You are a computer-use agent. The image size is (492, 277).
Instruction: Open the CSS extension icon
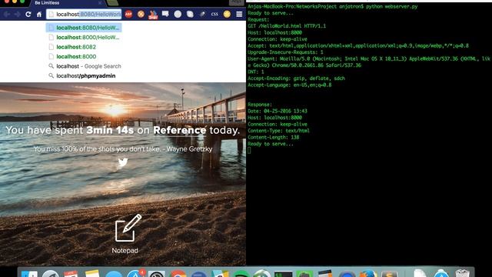tap(214, 14)
